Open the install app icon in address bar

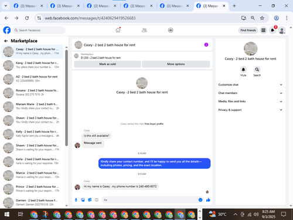point(243,18)
